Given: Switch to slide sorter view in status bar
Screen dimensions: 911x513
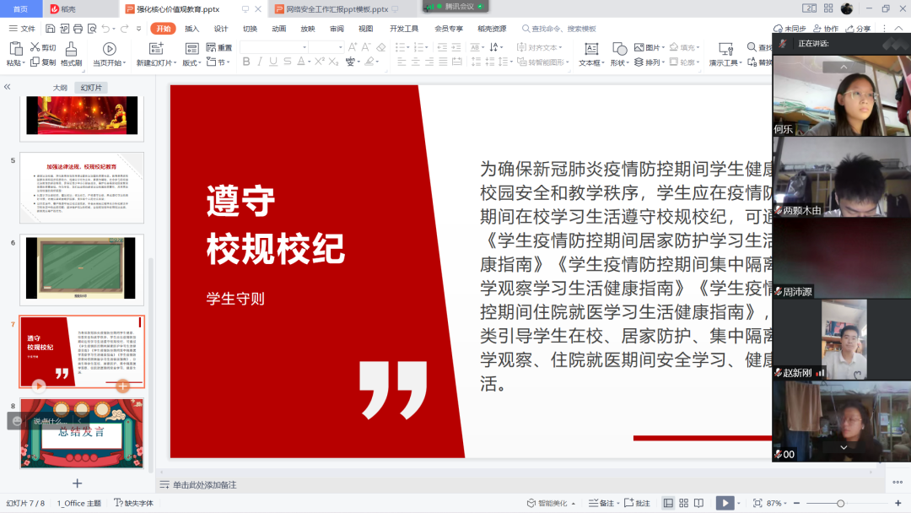Looking at the screenshot, I should (x=683, y=503).
